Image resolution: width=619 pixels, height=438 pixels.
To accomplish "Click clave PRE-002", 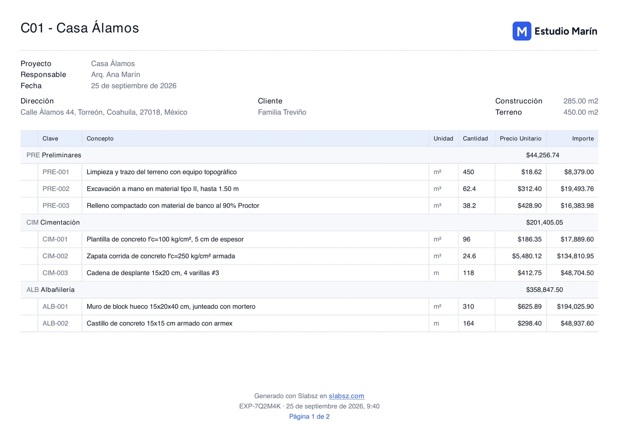I will point(56,189).
